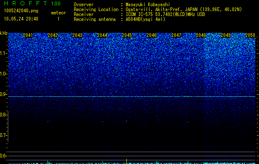Click the timestamp 10.05.24 20:40
Image resolution: width=259 pixels, height=164 pixels.
tap(21, 19)
